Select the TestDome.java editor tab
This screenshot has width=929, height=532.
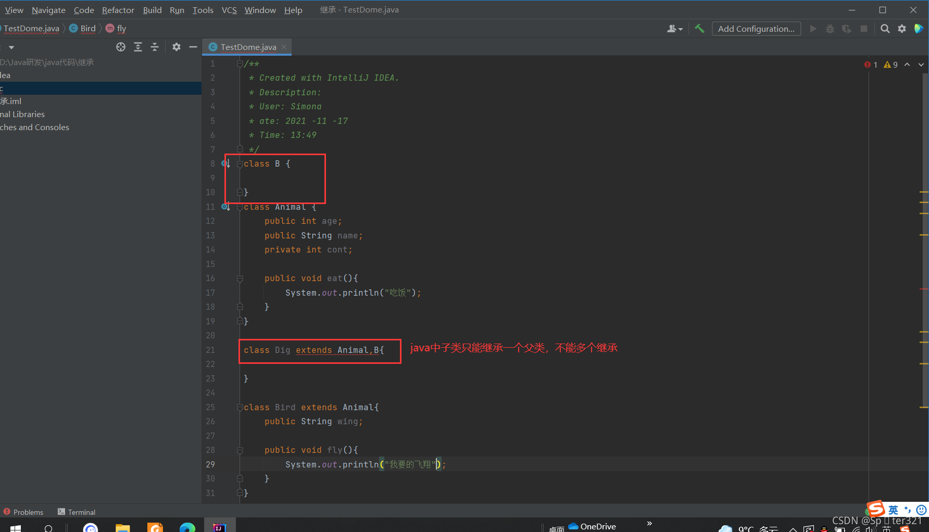point(248,47)
